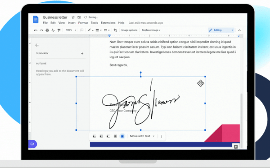
Task: Click the bottom-right image resize handle
Action: click(205, 130)
